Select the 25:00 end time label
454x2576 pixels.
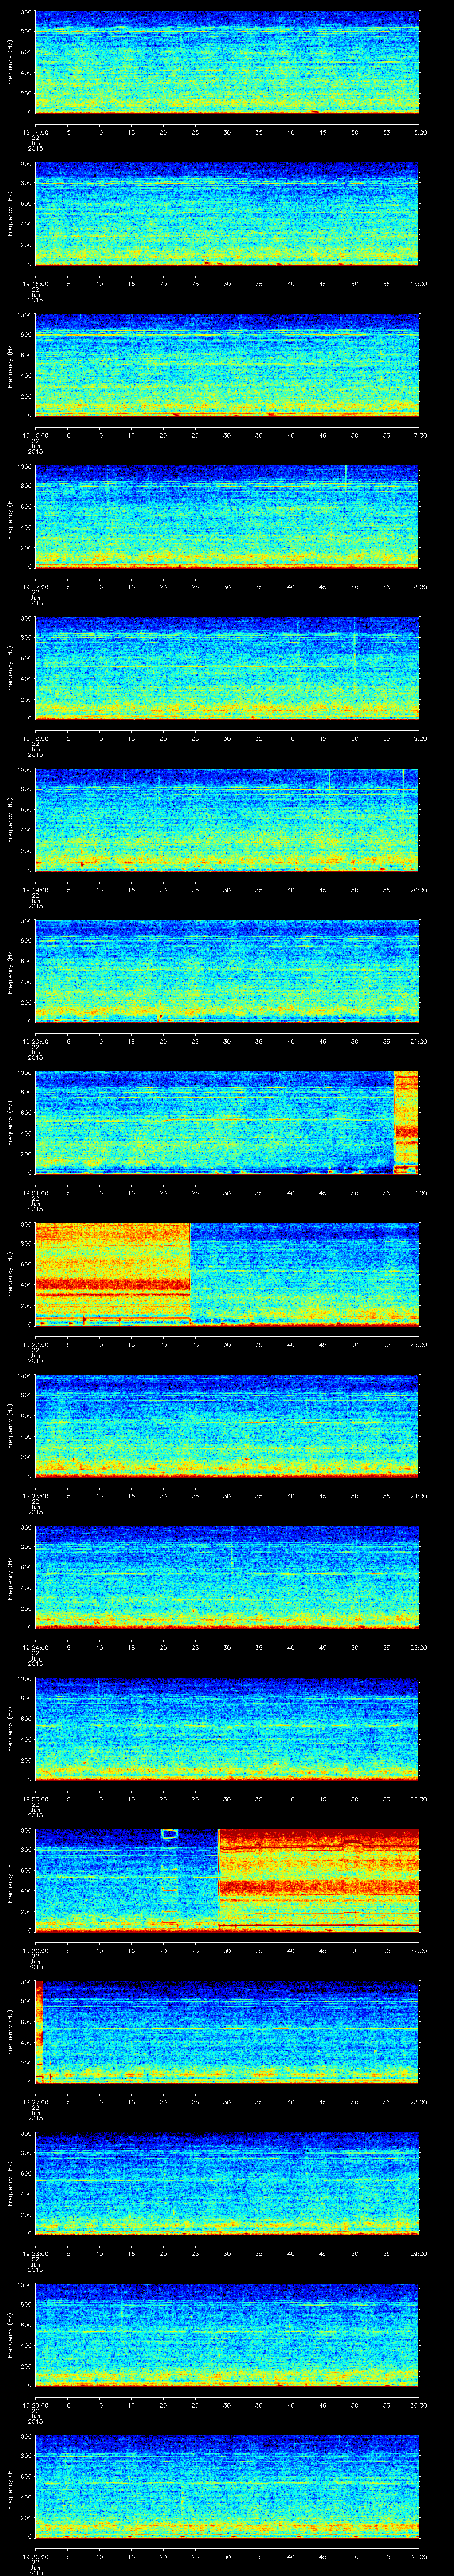(418, 1648)
